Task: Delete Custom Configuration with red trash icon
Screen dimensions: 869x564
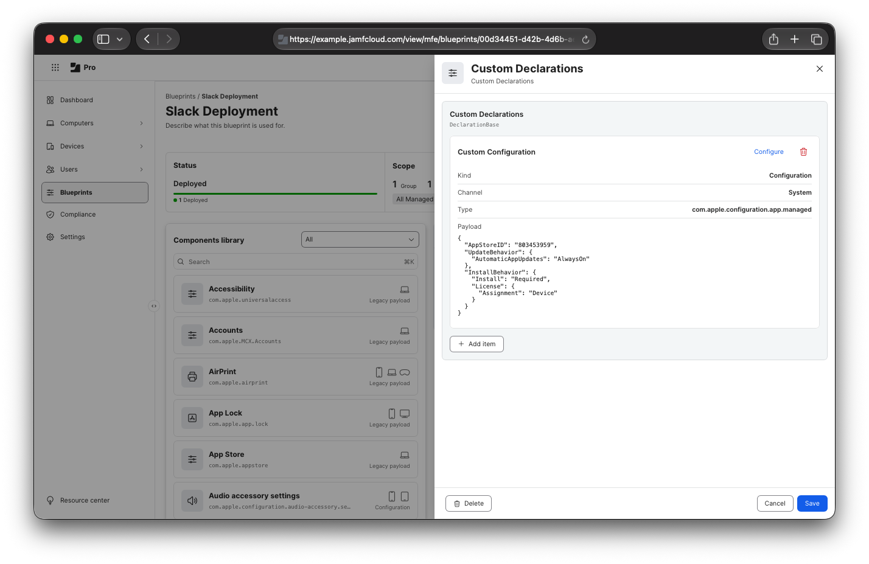Action: coord(803,152)
